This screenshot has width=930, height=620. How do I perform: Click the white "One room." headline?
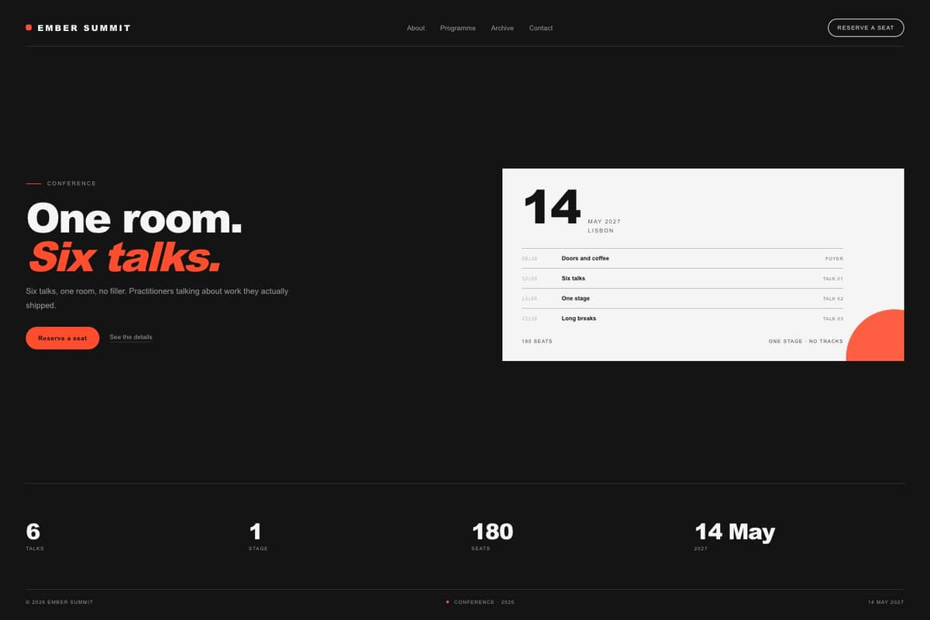pyautogui.click(x=135, y=218)
